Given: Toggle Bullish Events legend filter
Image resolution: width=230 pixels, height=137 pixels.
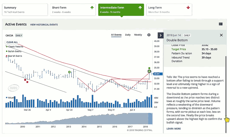Looking at the screenshot, I should 15,51.
